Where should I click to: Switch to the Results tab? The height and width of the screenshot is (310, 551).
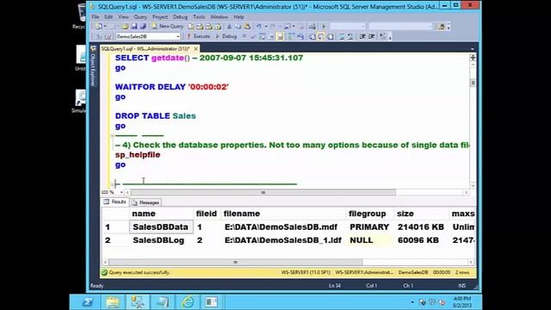[115, 202]
